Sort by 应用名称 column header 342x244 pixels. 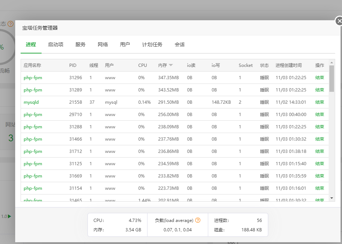pyautogui.click(x=32, y=65)
